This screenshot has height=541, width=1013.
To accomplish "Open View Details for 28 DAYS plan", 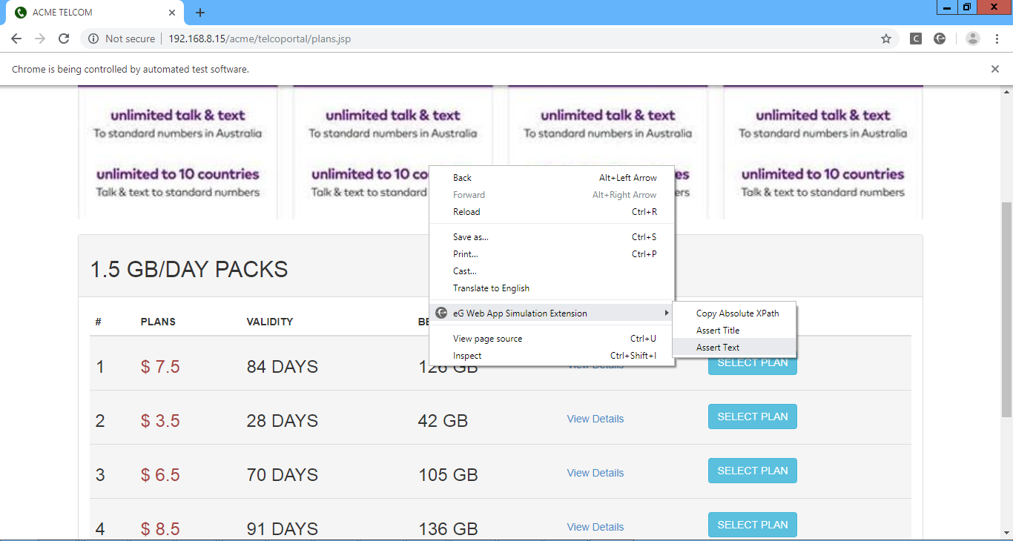I will tap(595, 419).
